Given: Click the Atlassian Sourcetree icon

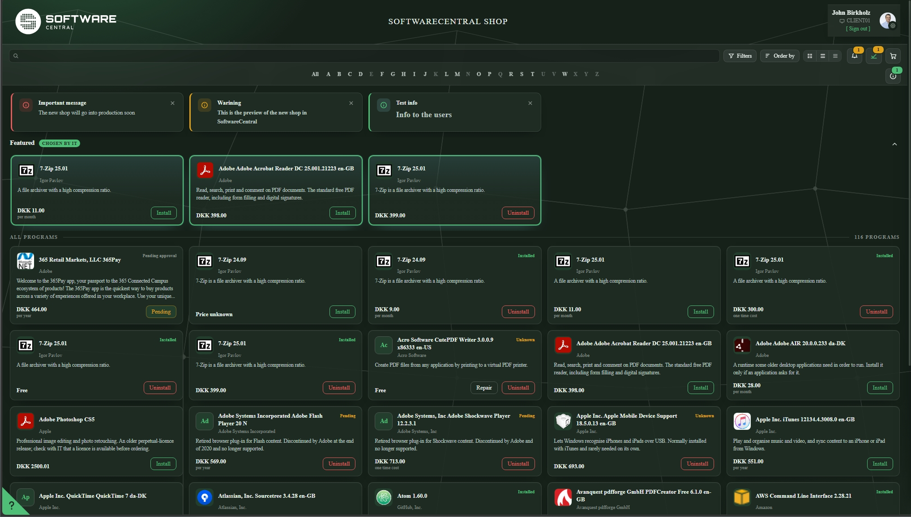Looking at the screenshot, I should point(205,497).
